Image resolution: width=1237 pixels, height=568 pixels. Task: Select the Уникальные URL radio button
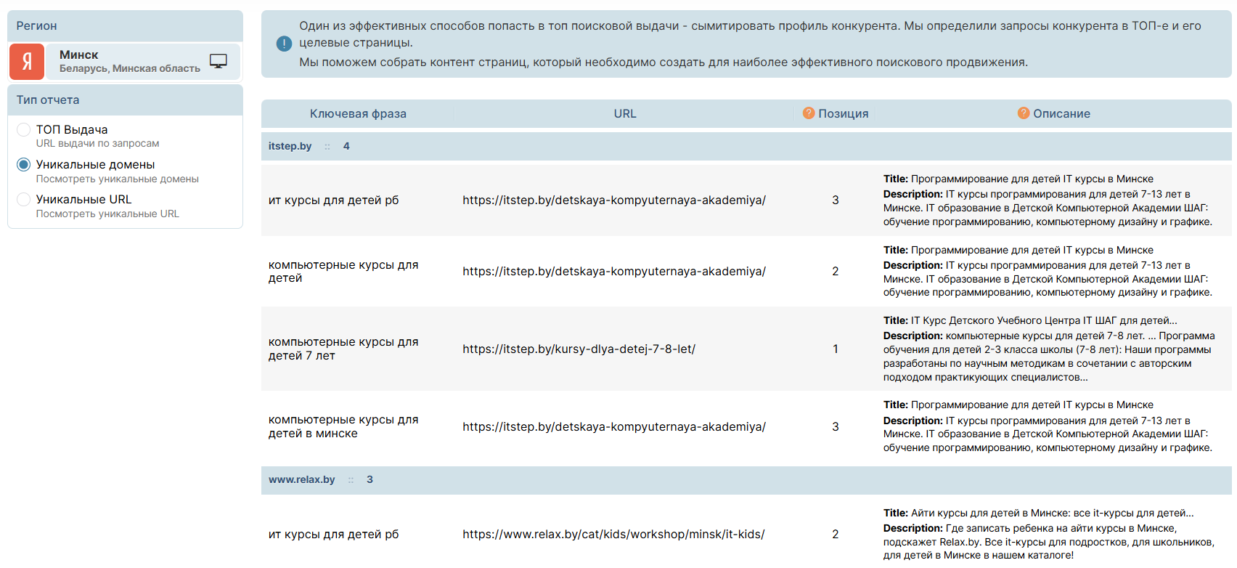pos(24,199)
